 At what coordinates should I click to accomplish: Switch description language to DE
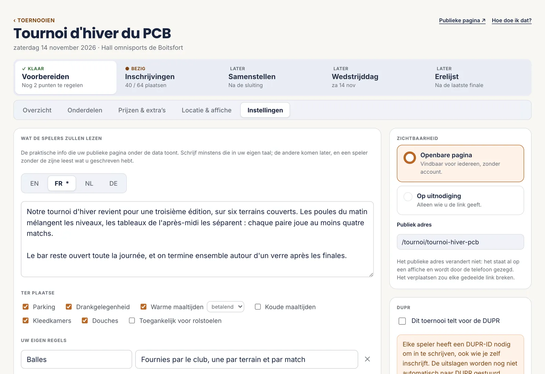coord(113,183)
